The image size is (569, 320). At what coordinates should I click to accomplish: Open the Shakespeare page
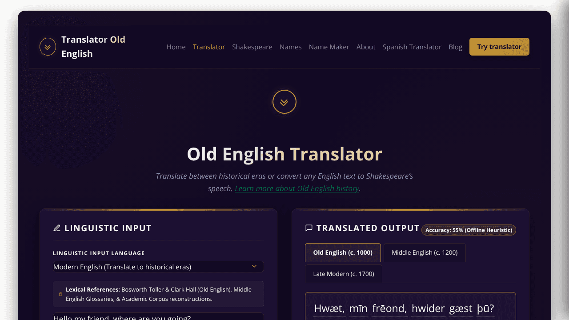[252, 47]
